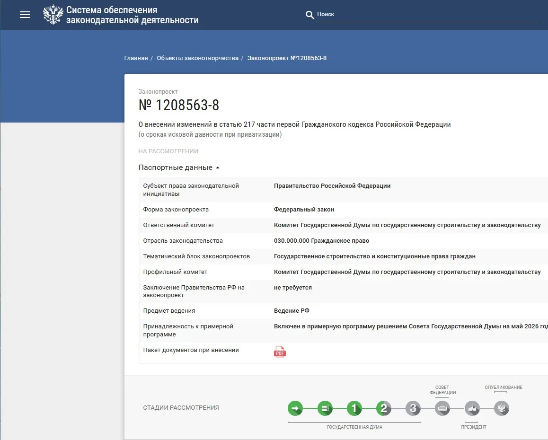Open the PDF document package icon

280,352
